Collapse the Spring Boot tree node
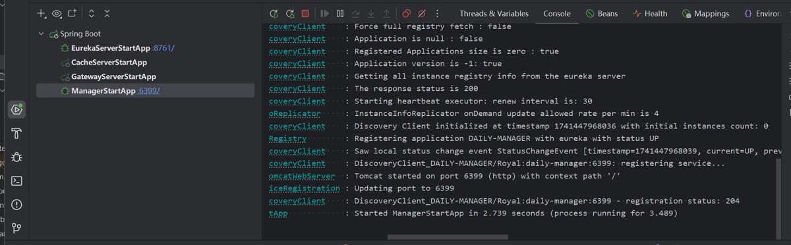The height and width of the screenshot is (245, 791). pos(42,34)
